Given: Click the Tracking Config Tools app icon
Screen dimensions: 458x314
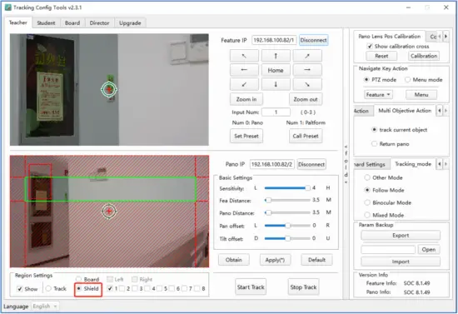Looking at the screenshot, I should 8,7.
